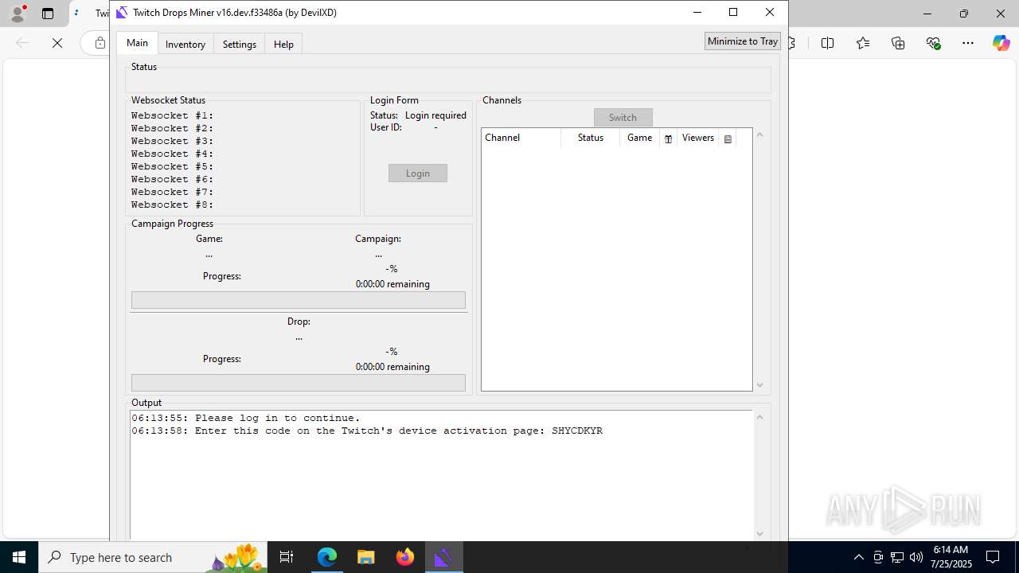1019x573 pixels.
Task: Open Edge browser essentials icon
Action: coord(933,43)
